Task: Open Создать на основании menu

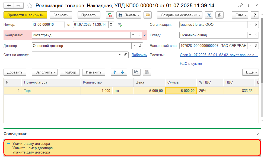Action: click(x=180, y=15)
